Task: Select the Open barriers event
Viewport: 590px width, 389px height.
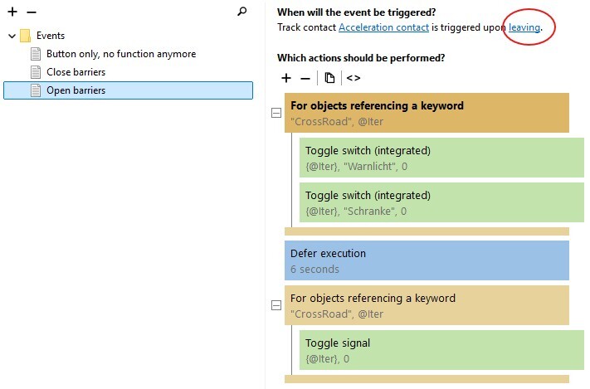Action: click(x=76, y=90)
